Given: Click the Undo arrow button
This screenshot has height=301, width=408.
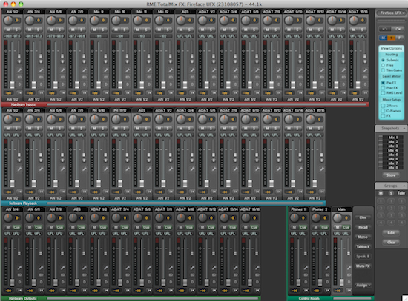Looking at the screenshot, I should pyautogui.click(x=385, y=29).
